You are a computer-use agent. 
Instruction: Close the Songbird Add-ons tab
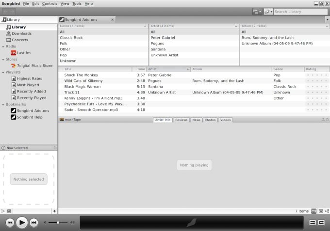113,20
